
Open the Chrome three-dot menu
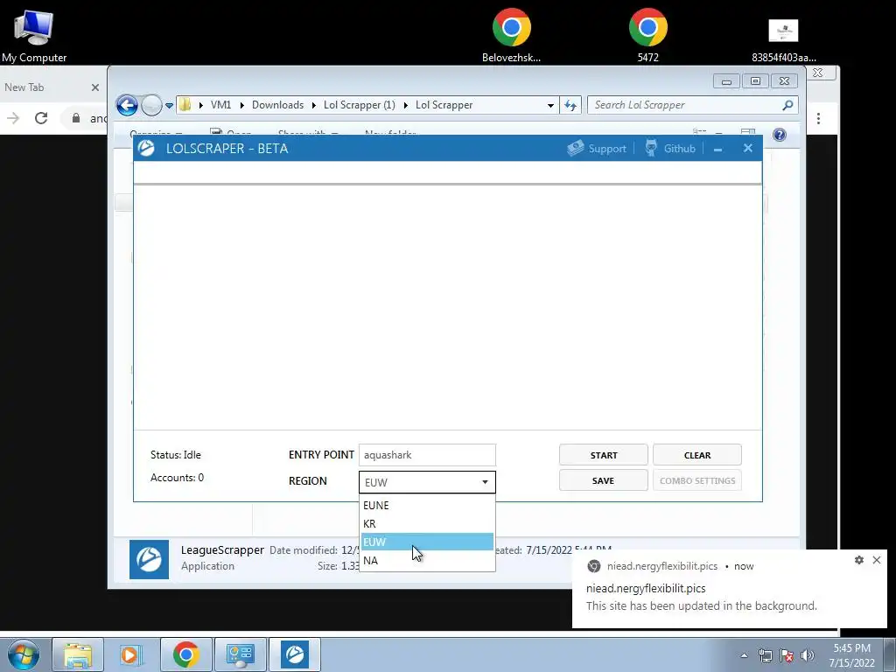[x=818, y=118]
